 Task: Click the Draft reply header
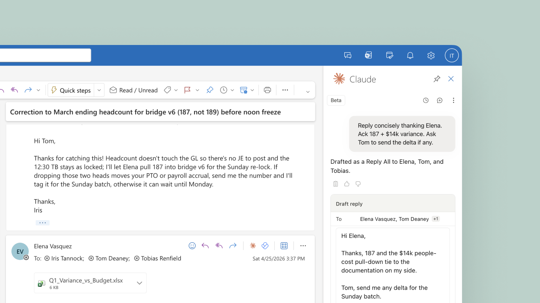tap(393, 204)
